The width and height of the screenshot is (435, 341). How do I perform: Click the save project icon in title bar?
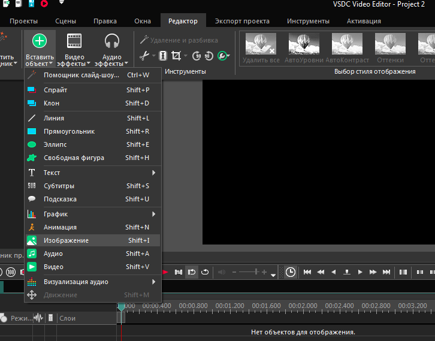(x=19, y=4)
